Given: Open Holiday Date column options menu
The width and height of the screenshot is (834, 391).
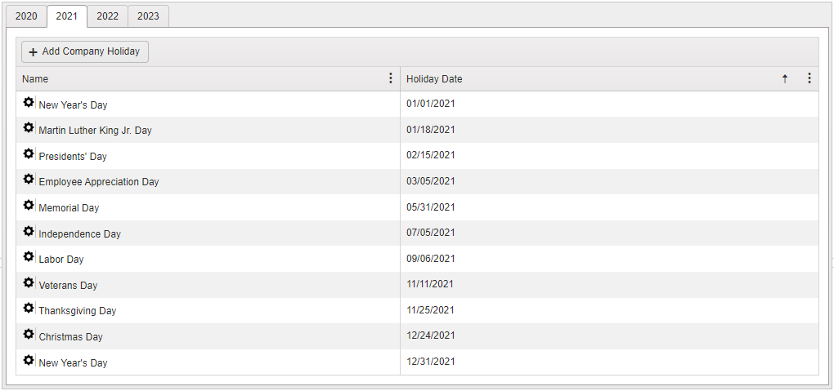Looking at the screenshot, I should point(809,78).
